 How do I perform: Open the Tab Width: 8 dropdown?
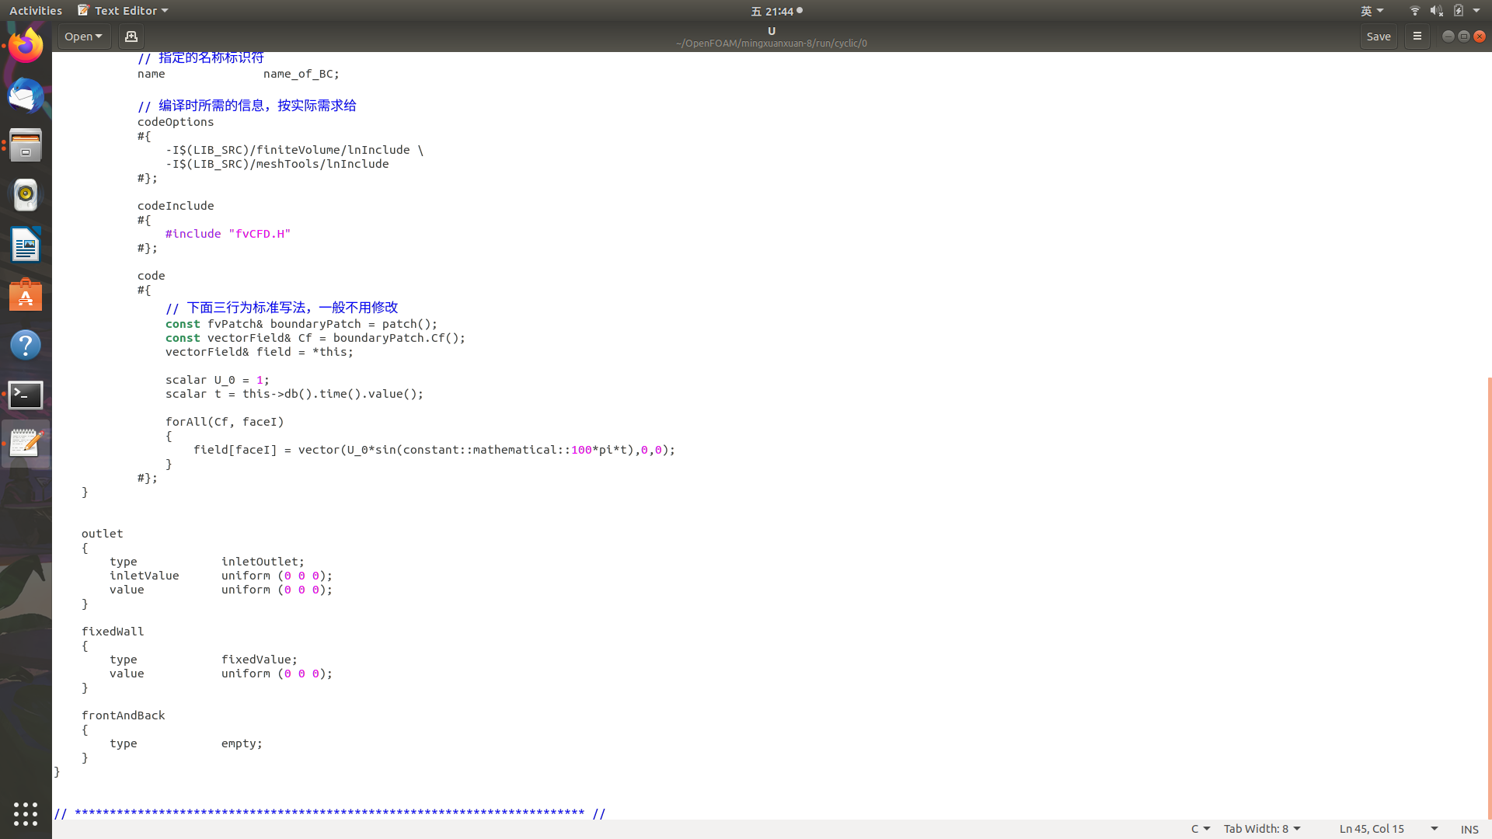pyautogui.click(x=1261, y=829)
